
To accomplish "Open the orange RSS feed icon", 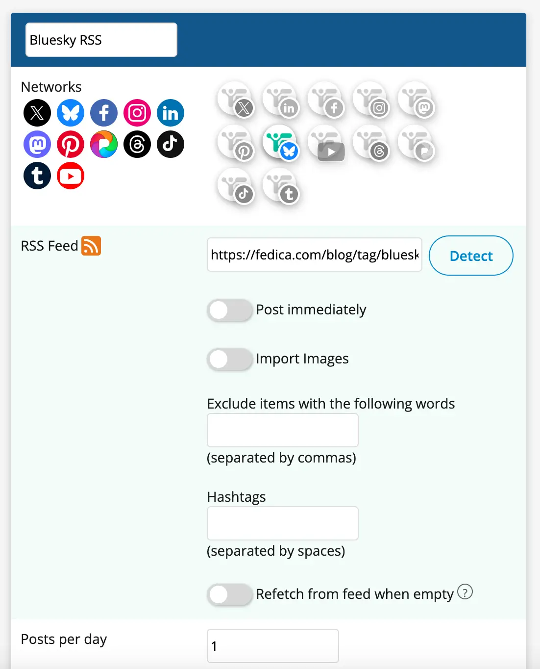I will [91, 246].
